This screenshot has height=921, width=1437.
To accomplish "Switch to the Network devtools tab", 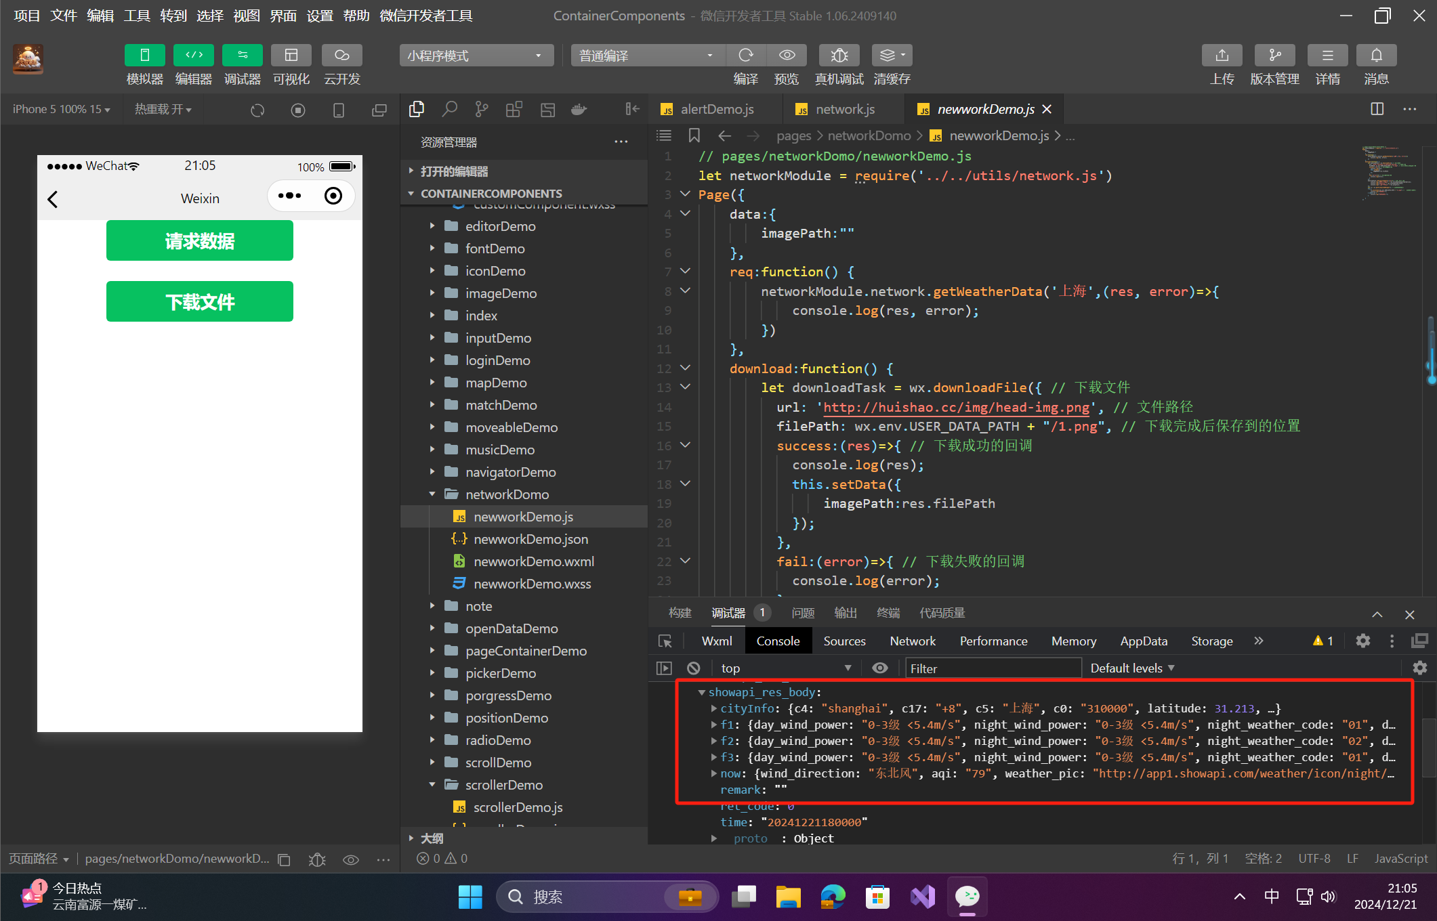I will coord(912,641).
